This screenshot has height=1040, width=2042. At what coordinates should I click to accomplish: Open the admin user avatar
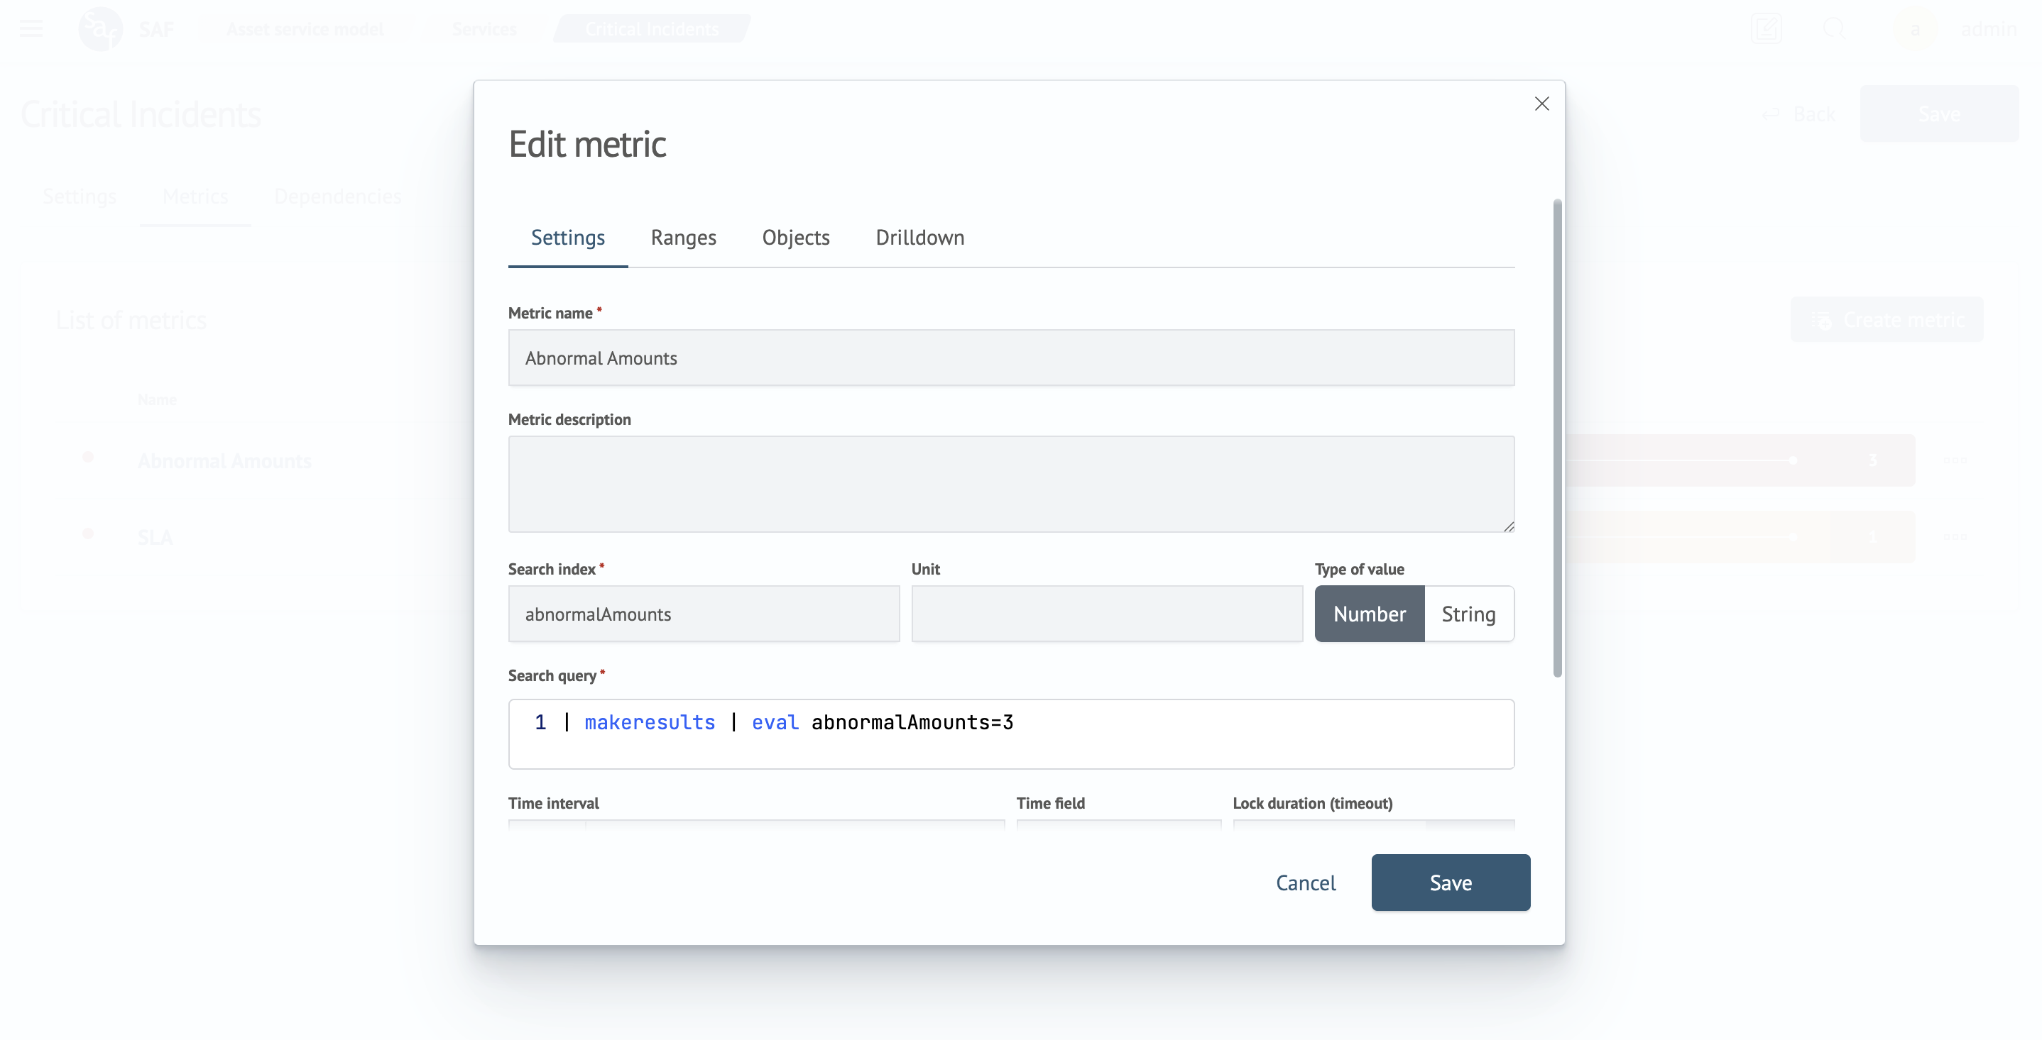click(1915, 29)
